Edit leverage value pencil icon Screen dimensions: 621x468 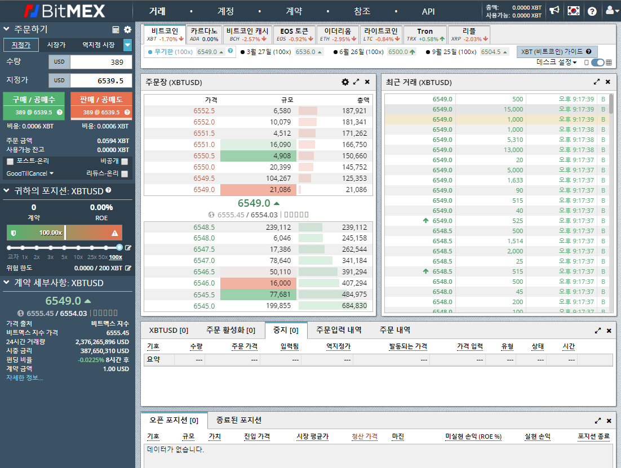click(128, 248)
